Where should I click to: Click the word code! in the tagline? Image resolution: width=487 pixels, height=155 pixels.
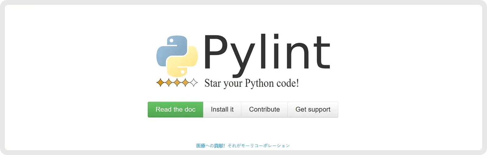(x=288, y=83)
